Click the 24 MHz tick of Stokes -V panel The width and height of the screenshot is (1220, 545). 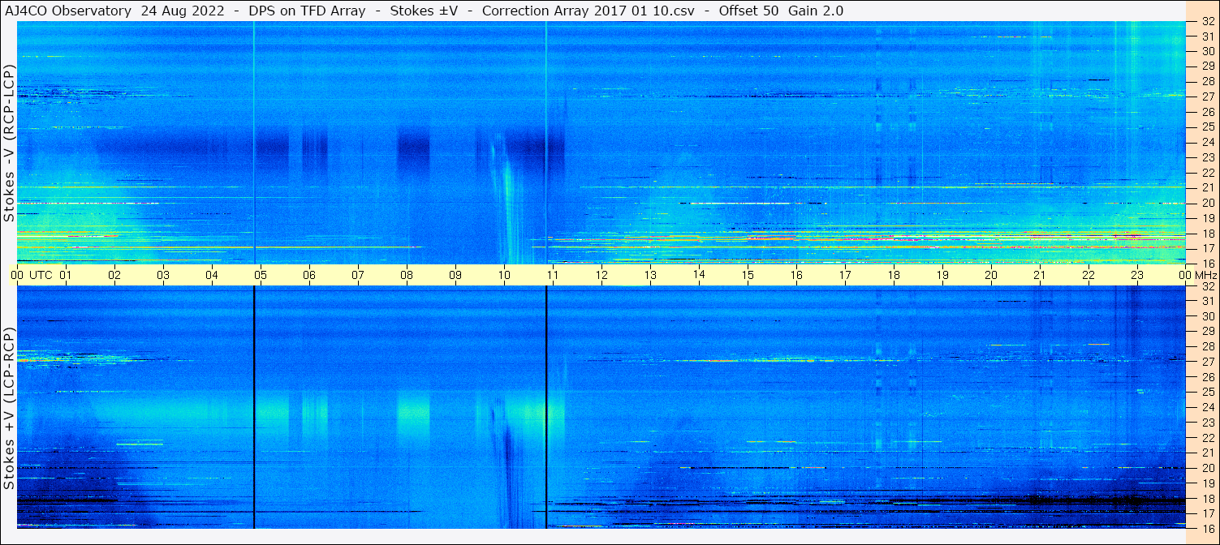pyautogui.click(x=1208, y=142)
